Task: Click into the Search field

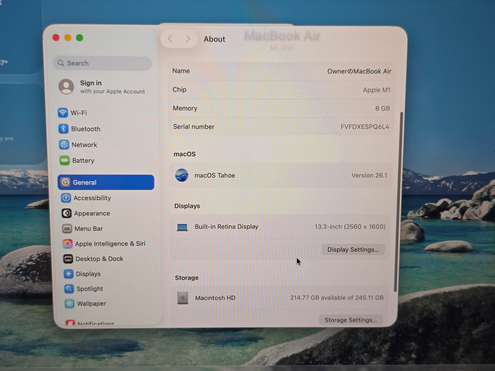Action: 102,63
